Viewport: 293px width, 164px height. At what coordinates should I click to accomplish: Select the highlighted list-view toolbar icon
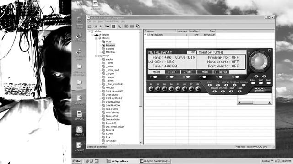point(114,26)
